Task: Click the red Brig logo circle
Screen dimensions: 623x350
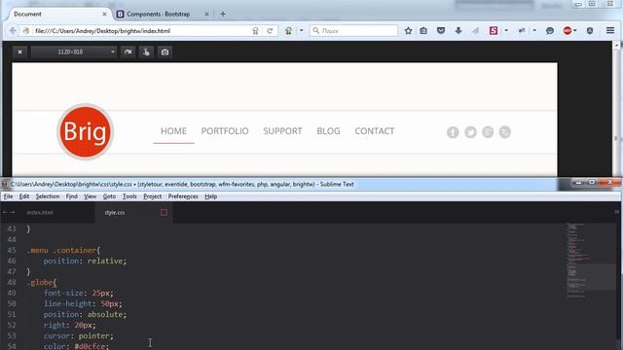Action: pos(86,132)
